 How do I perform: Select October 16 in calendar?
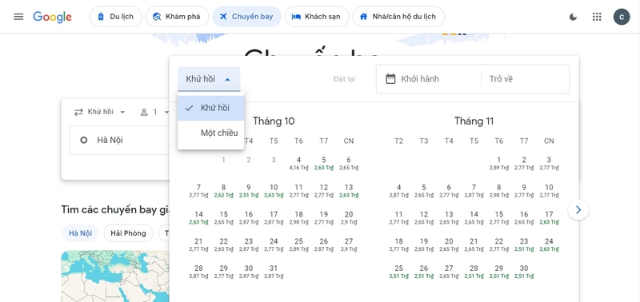[x=249, y=217]
